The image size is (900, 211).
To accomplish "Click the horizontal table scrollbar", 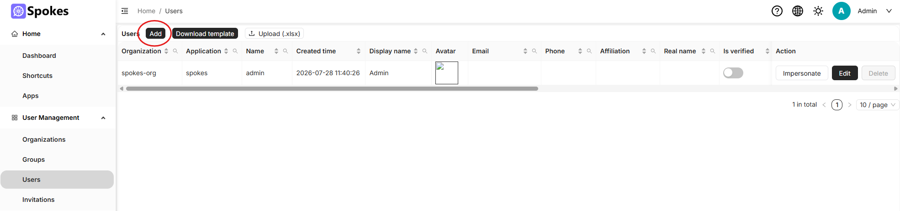I will (332, 88).
